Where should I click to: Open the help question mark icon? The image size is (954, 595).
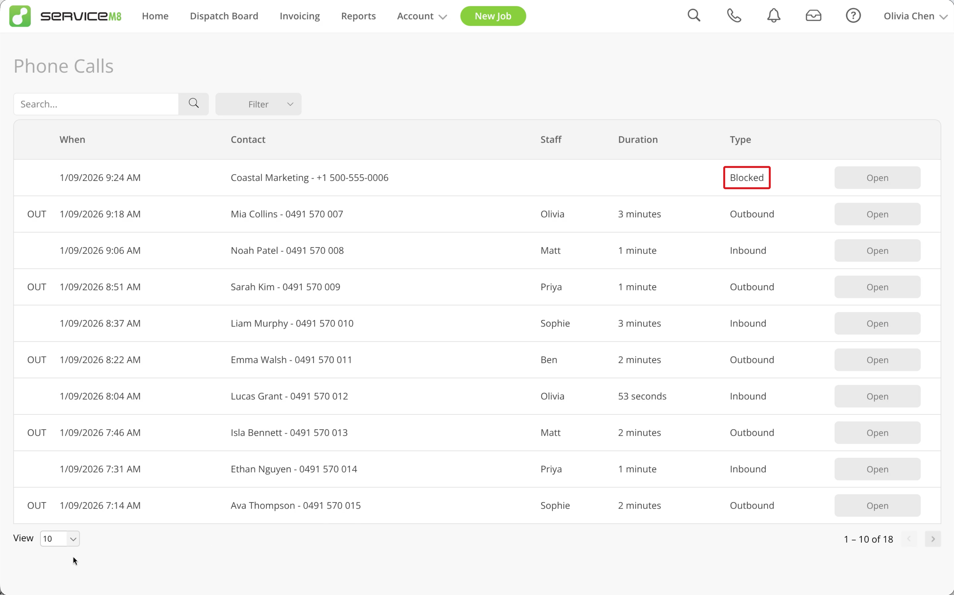click(x=853, y=16)
